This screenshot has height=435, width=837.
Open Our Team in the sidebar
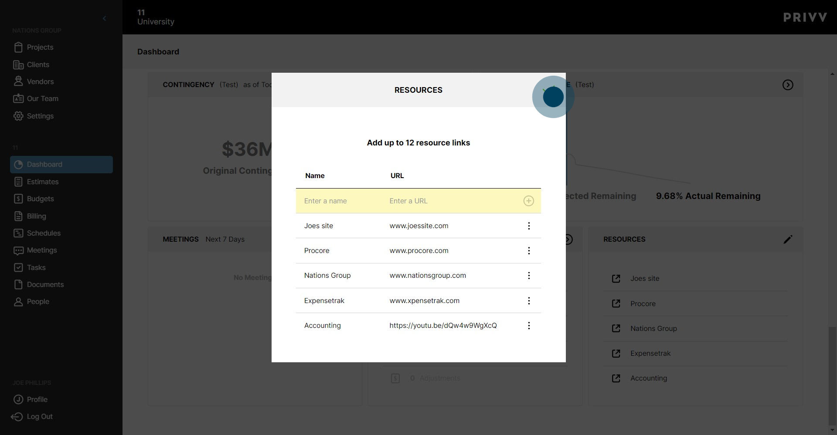pos(42,98)
